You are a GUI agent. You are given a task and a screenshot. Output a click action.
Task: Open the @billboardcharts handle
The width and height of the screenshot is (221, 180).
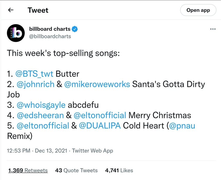click(x=50, y=36)
